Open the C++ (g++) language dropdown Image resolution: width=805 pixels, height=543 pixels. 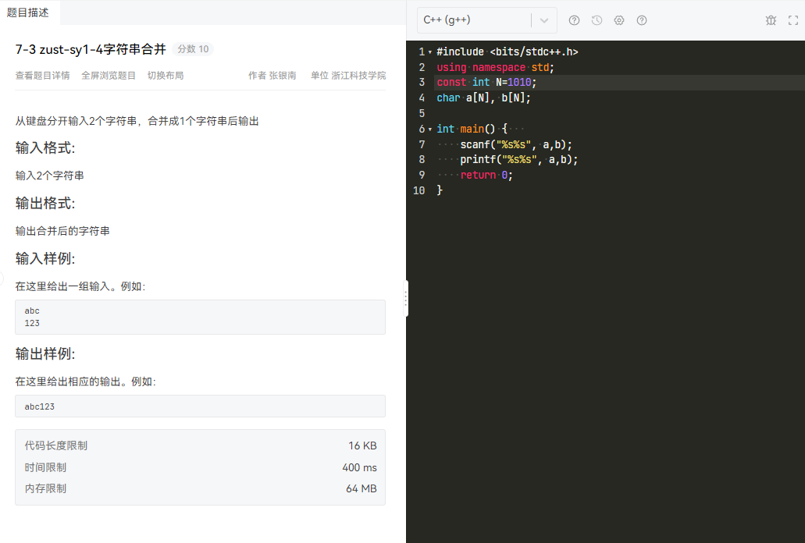pos(486,20)
